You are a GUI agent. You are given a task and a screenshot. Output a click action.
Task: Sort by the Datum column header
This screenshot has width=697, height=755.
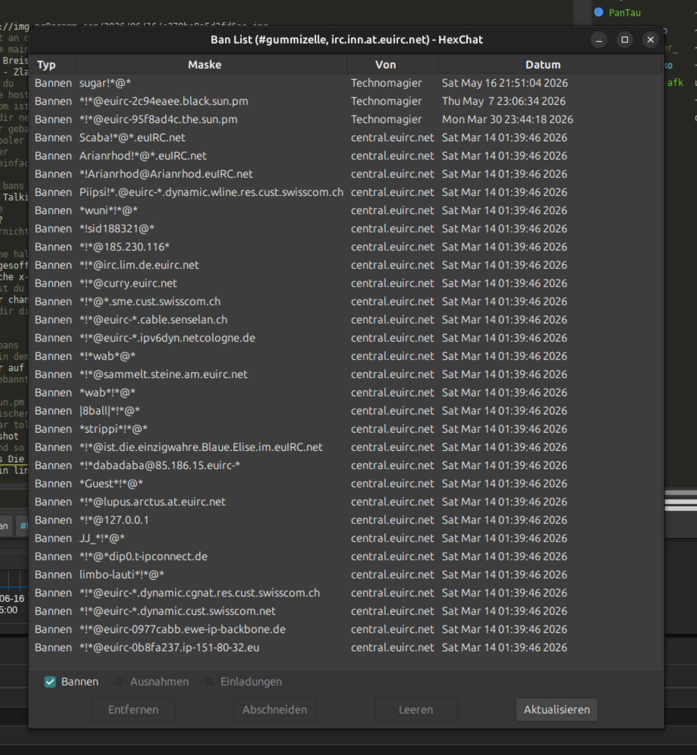(550, 65)
